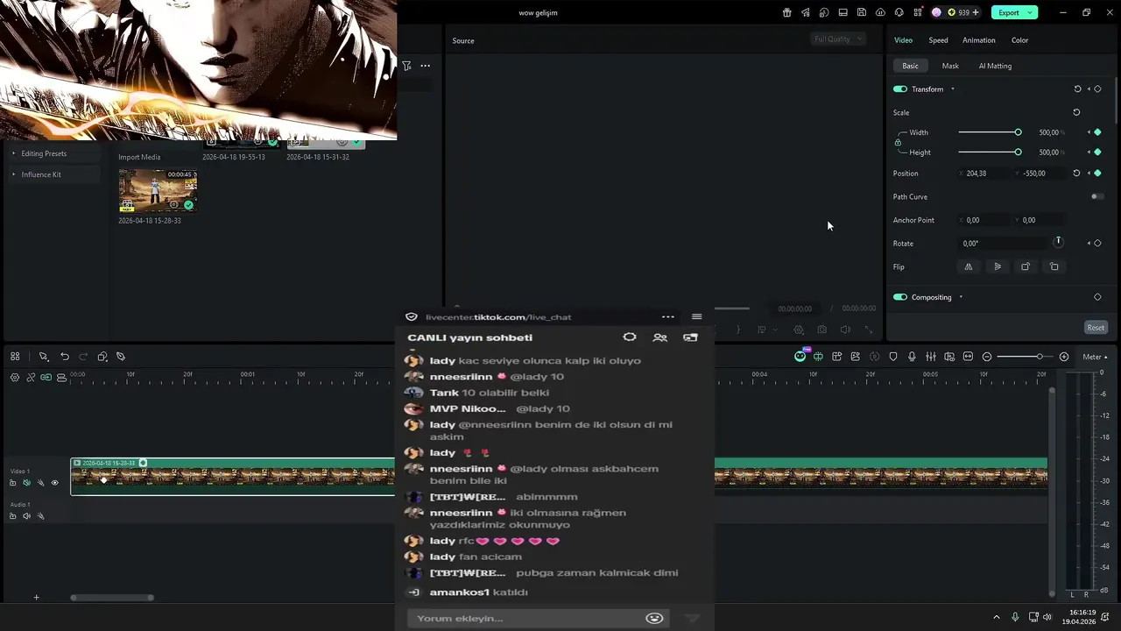Image resolution: width=1121 pixels, height=631 pixels.
Task: Open the apps grid icon with red dot
Action: point(917,12)
